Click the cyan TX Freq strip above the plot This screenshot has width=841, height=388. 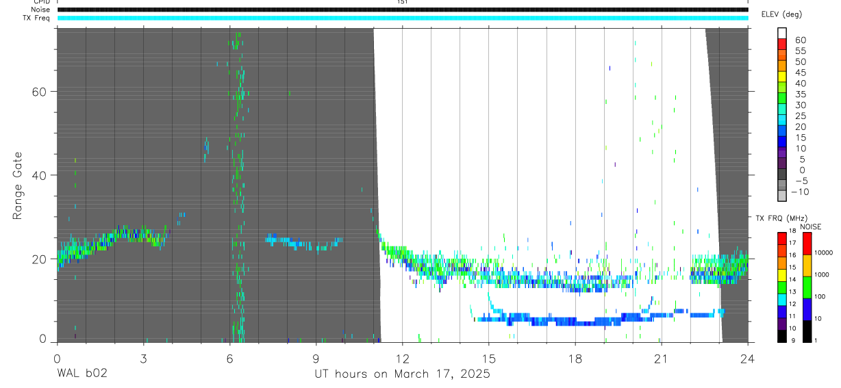tap(403, 18)
